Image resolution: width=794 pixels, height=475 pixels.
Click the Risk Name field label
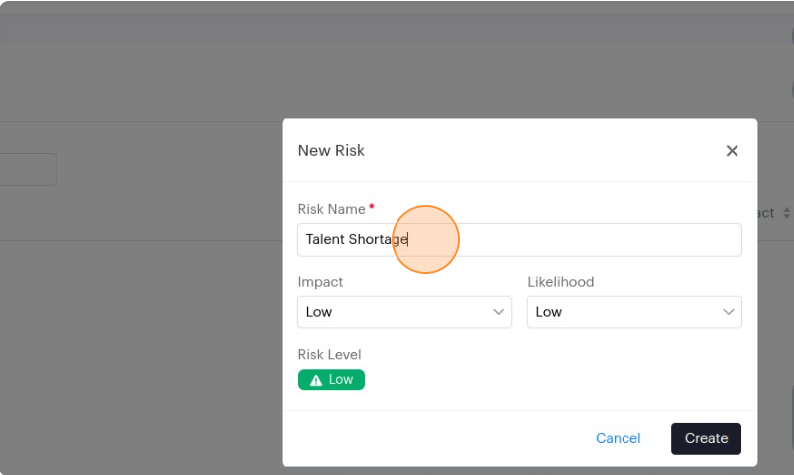coord(331,209)
